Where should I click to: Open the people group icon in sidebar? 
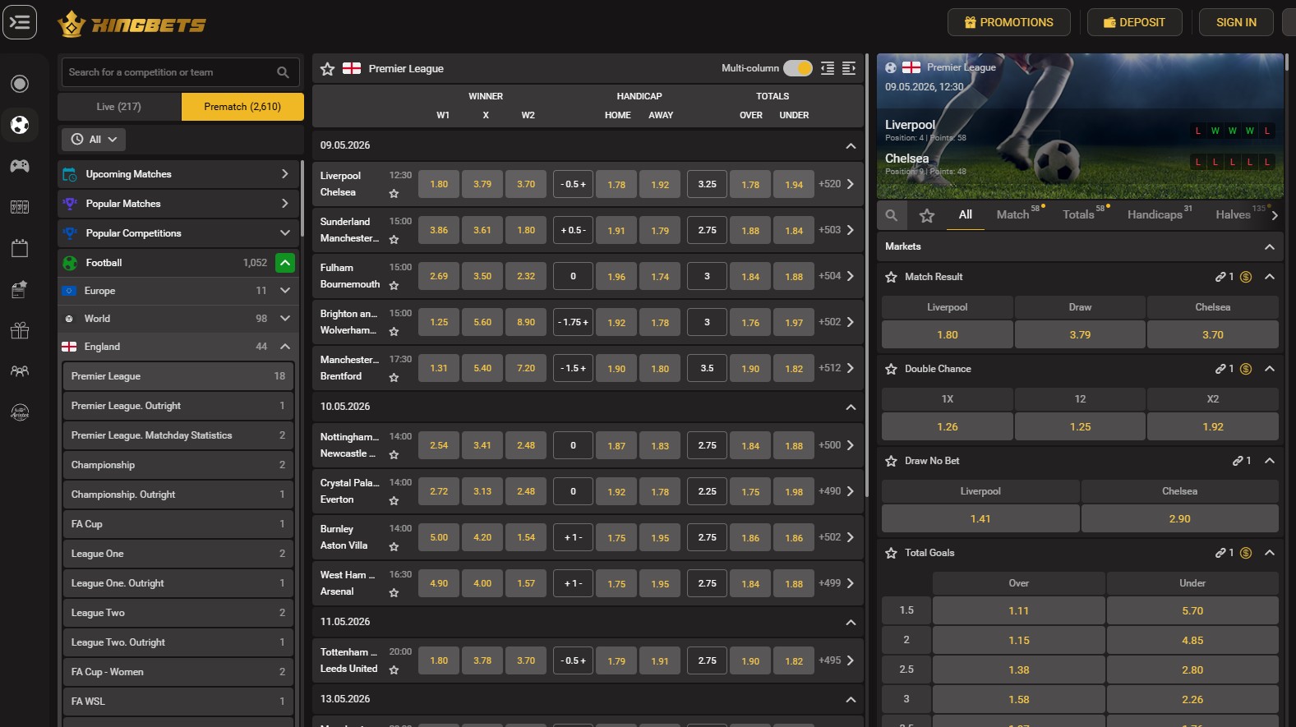[x=20, y=371]
